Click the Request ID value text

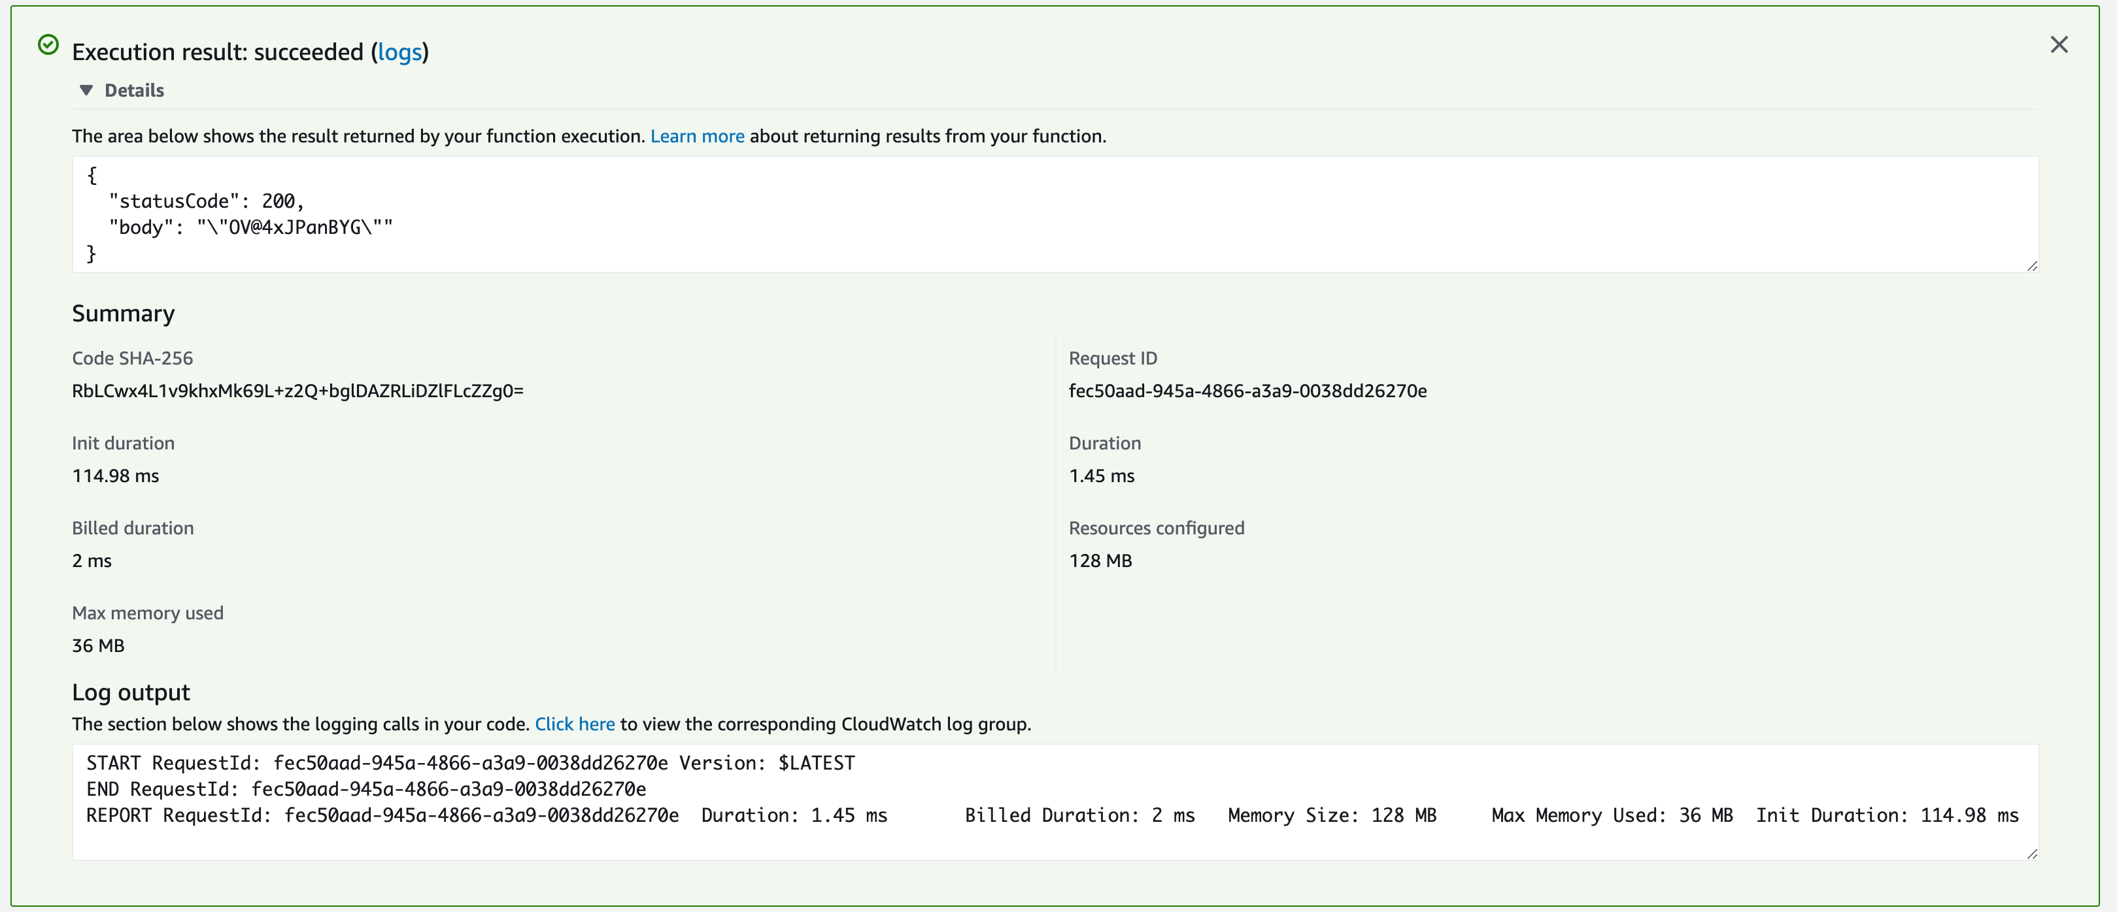[1247, 391]
